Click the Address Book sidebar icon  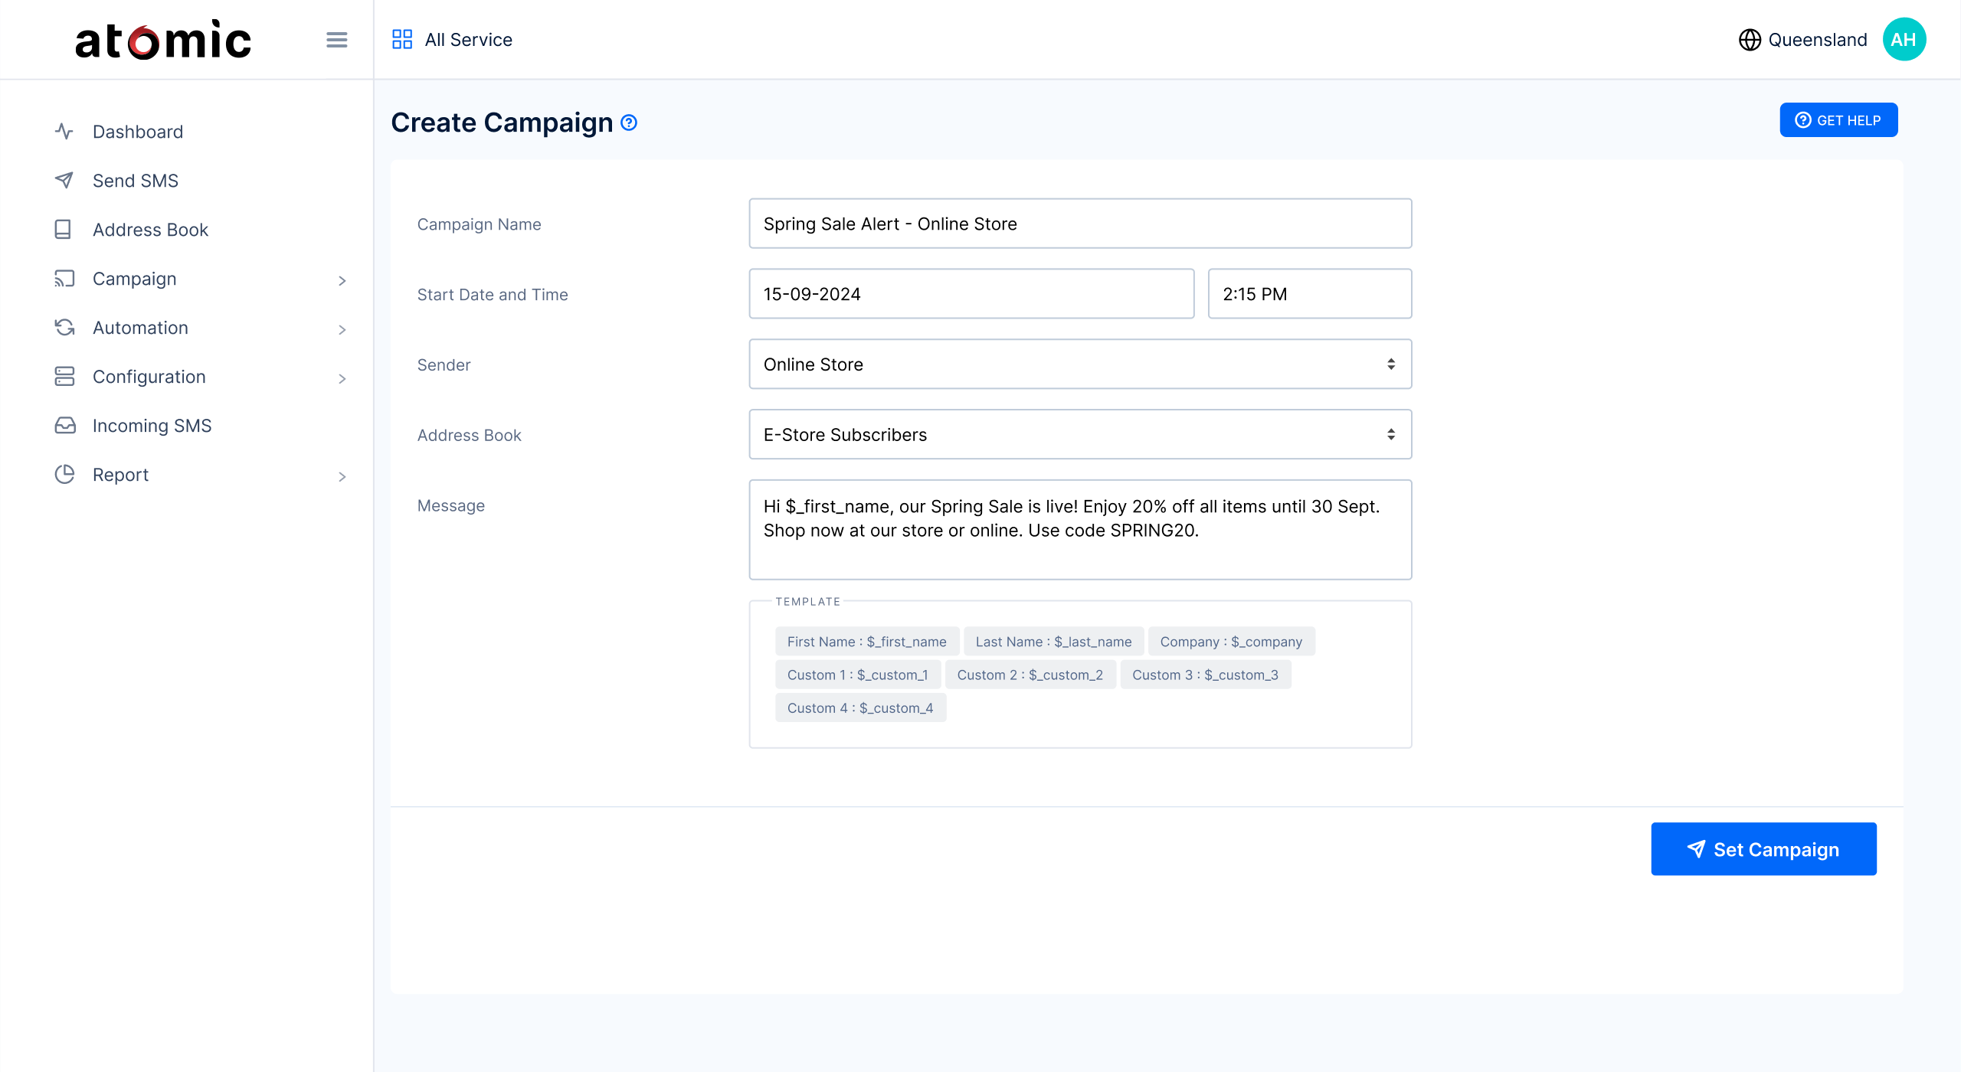click(64, 230)
